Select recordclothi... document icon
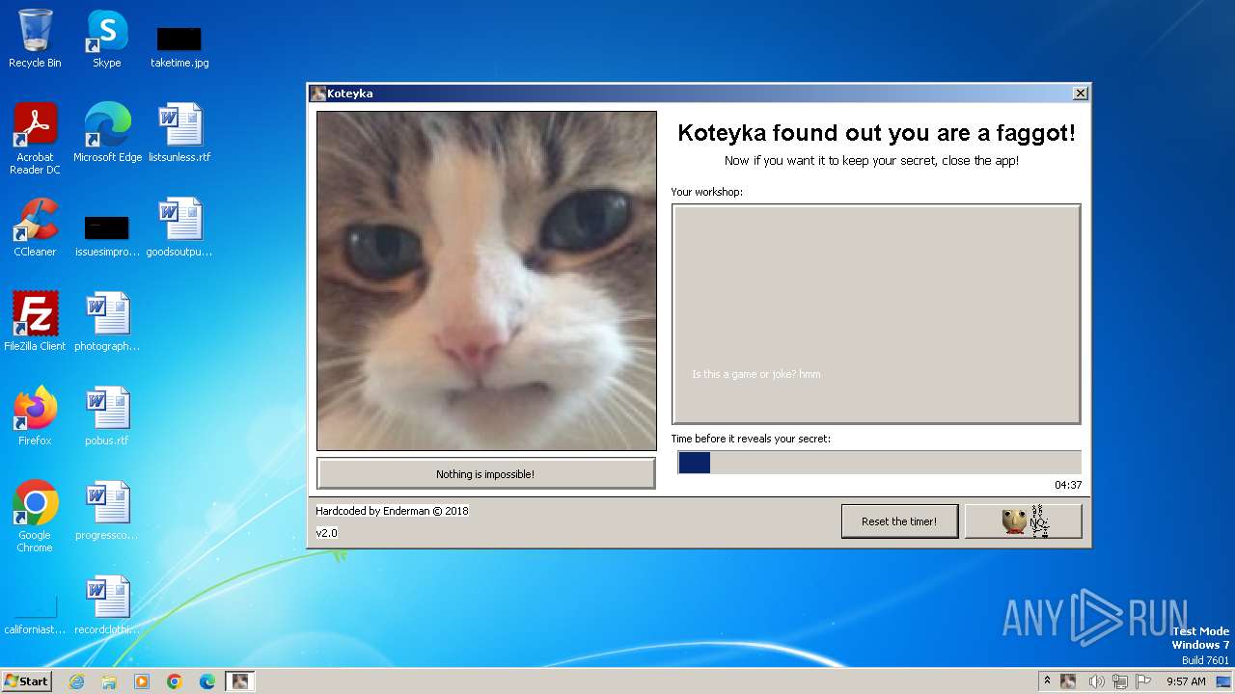Screen dimensions: 1235x694 pos(107,605)
